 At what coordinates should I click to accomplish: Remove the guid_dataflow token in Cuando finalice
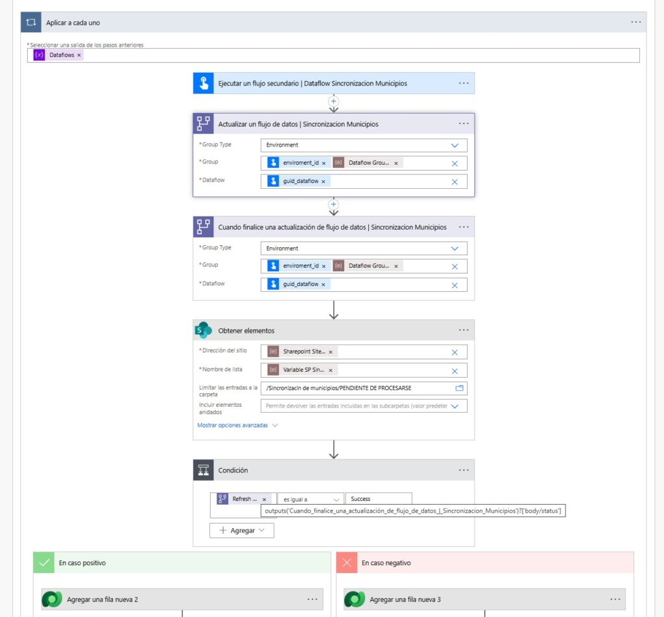pos(324,285)
